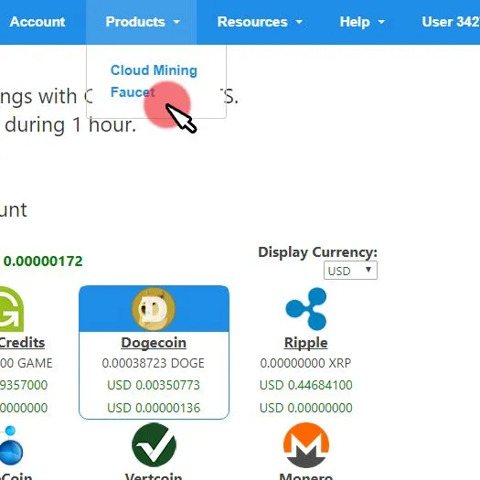This screenshot has height=480, width=480.
Task: Click the 0.00000000 XRP balance
Action: point(305,363)
